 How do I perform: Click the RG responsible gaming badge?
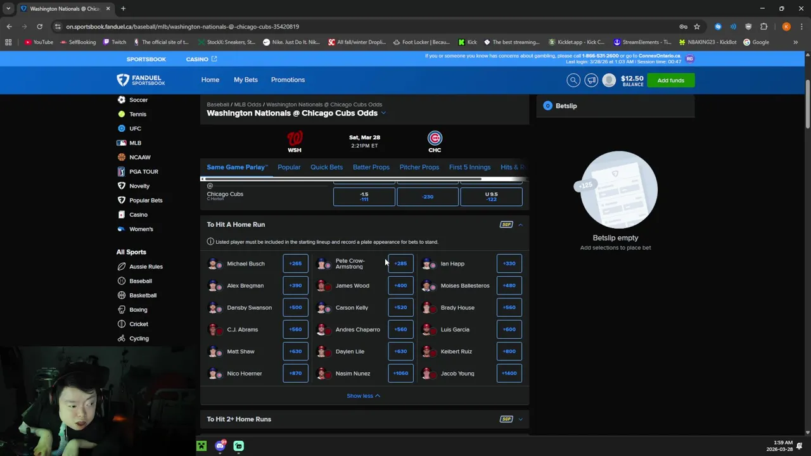(x=690, y=59)
